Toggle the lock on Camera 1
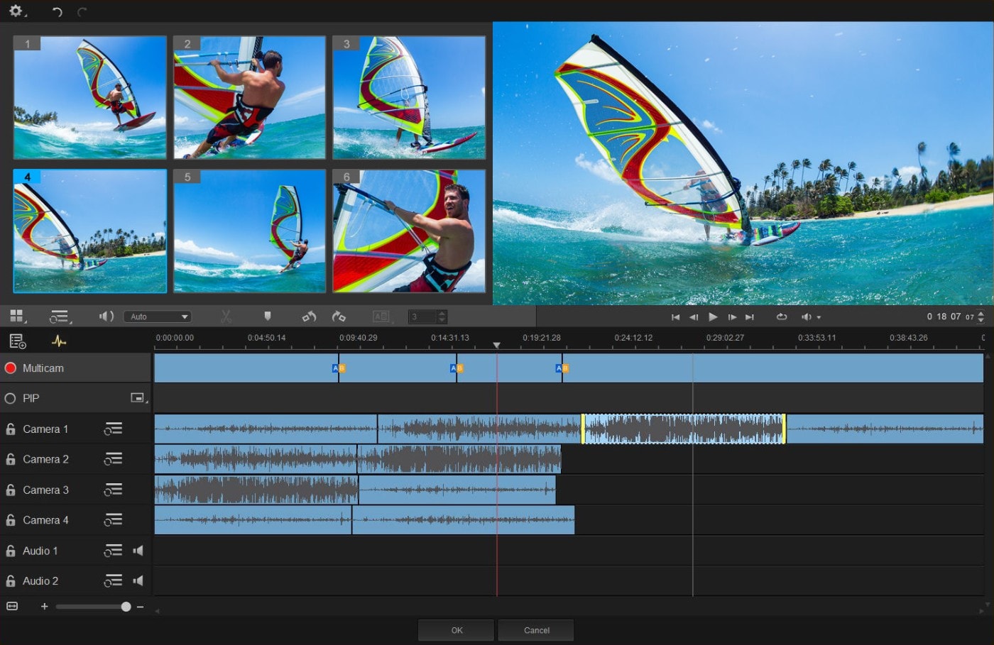Viewport: 994px width, 645px height. (11, 429)
